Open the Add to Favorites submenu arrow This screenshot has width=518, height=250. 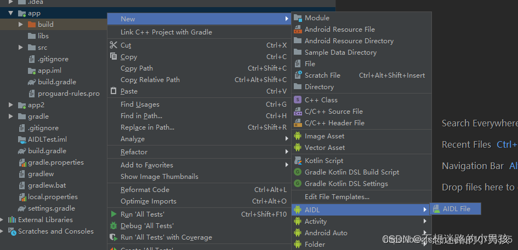[x=287, y=165]
